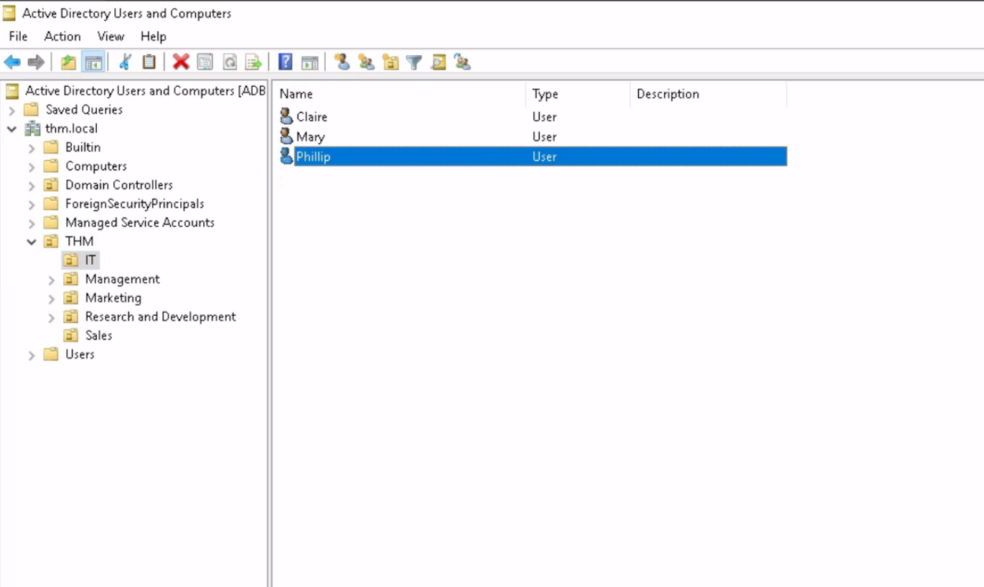
Task: Expand the Computers container
Action: [x=32, y=166]
